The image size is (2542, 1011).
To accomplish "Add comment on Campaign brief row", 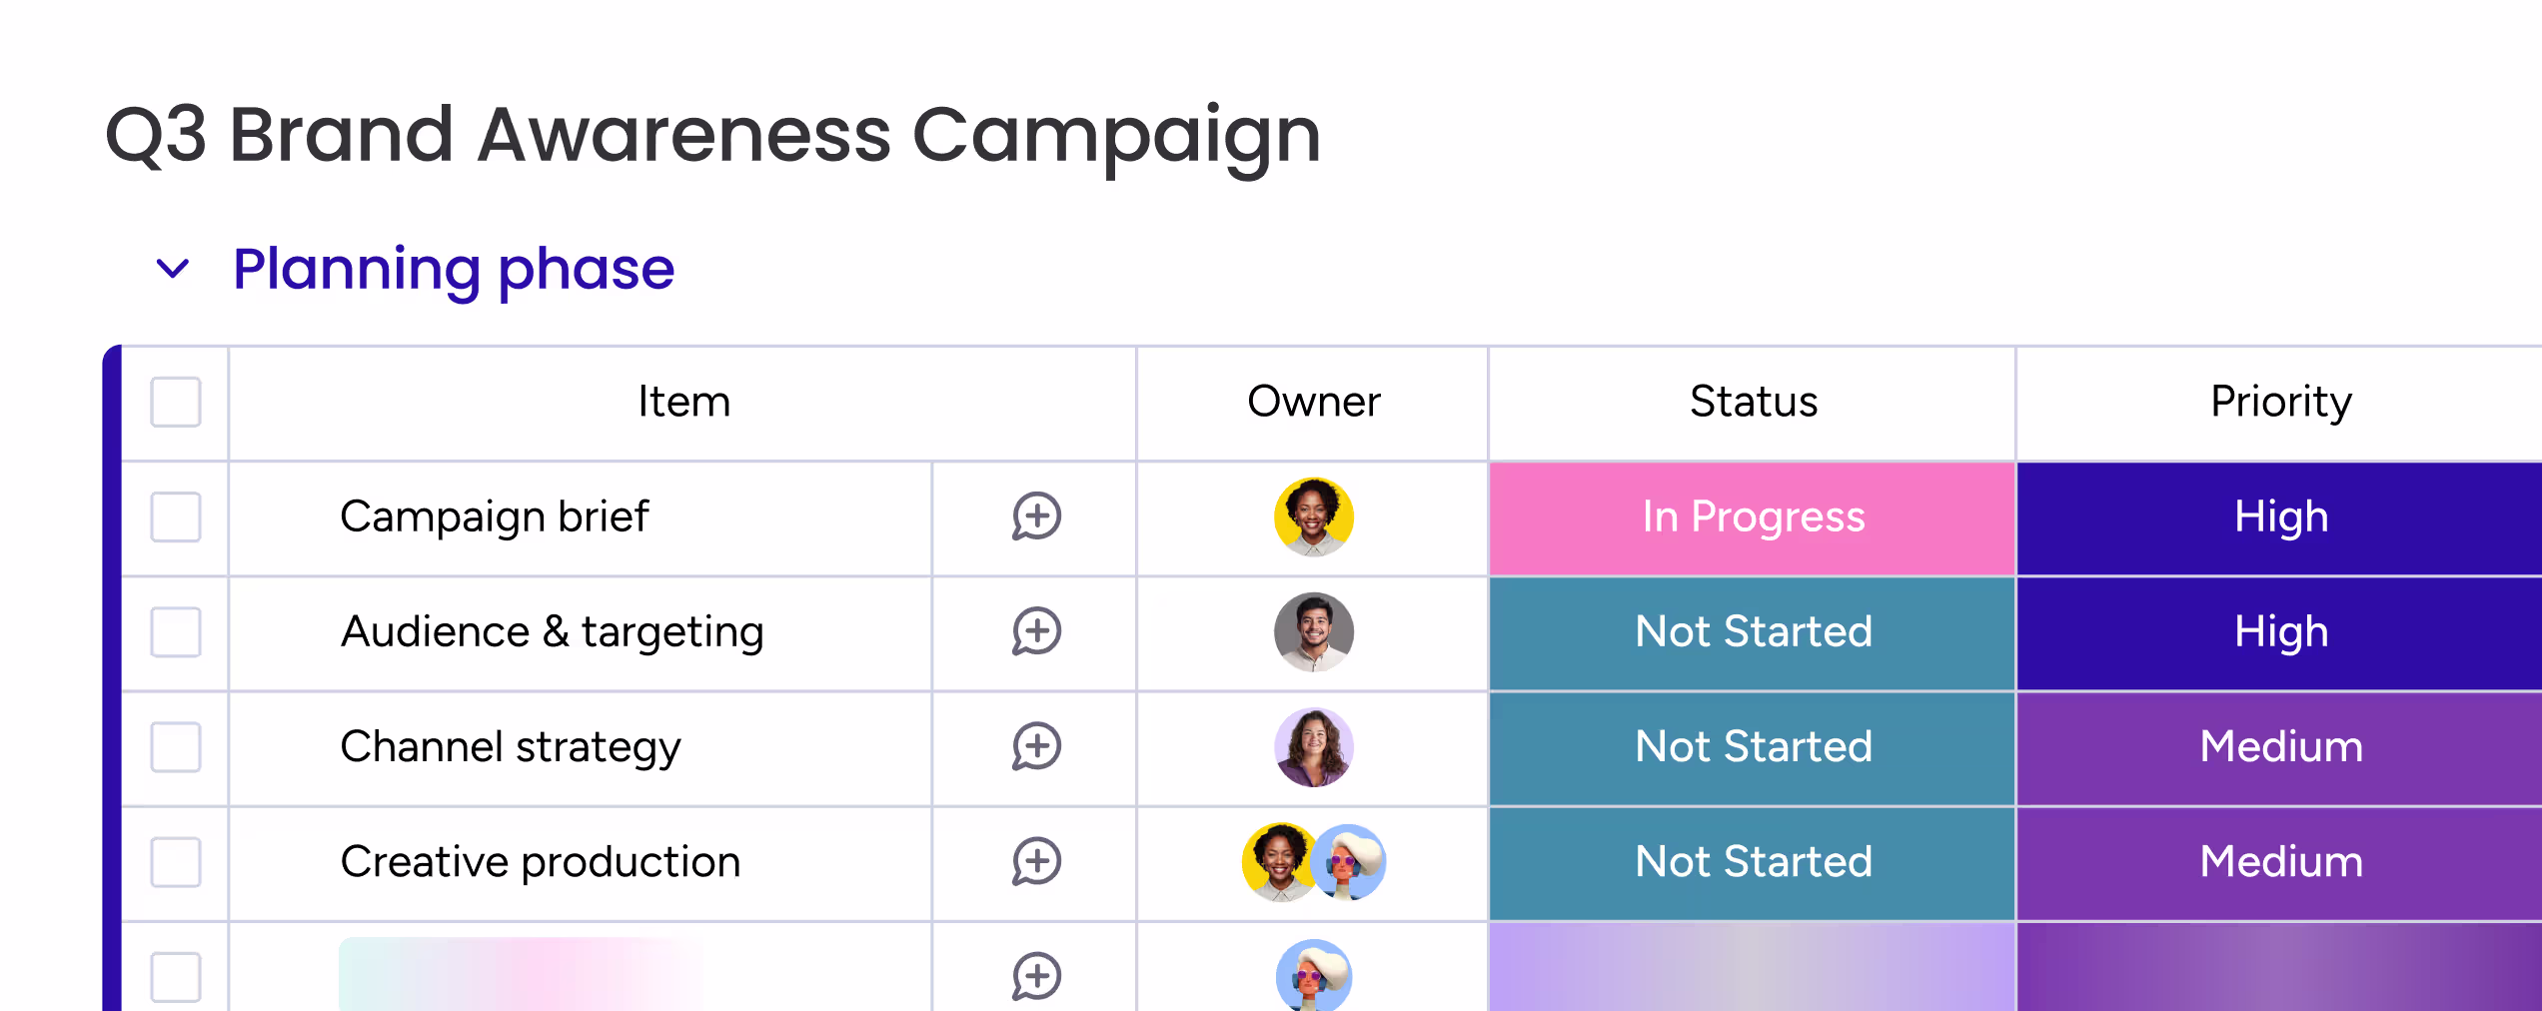I will pyautogui.click(x=1036, y=516).
